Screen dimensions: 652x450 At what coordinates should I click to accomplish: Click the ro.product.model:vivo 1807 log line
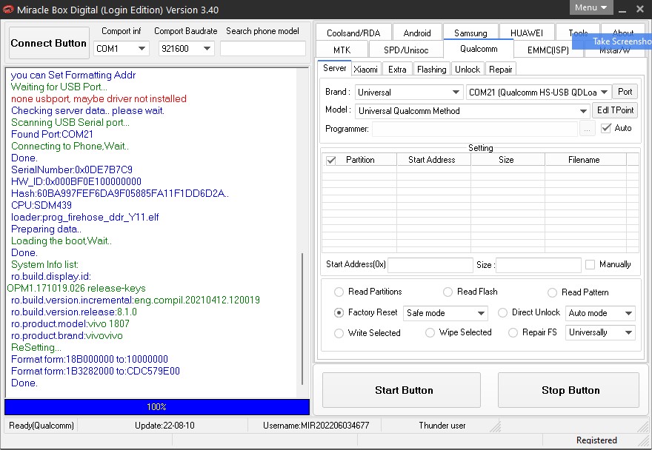click(70, 323)
